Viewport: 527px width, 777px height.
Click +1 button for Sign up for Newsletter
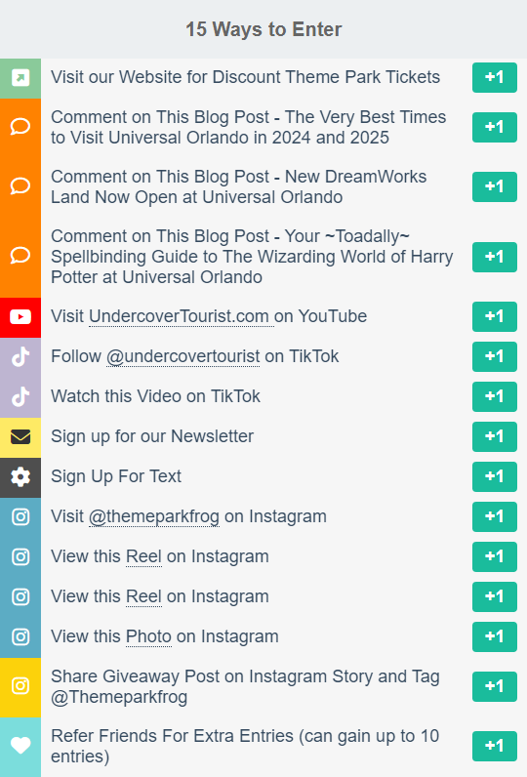(495, 436)
